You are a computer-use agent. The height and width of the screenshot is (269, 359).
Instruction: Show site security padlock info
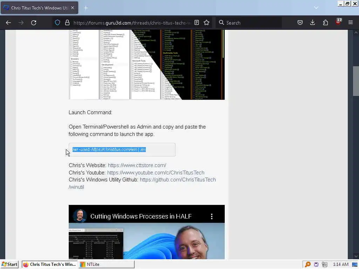[67, 22]
